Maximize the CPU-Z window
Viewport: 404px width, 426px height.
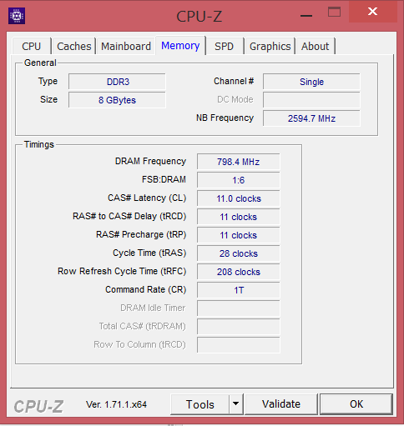[x=334, y=13]
